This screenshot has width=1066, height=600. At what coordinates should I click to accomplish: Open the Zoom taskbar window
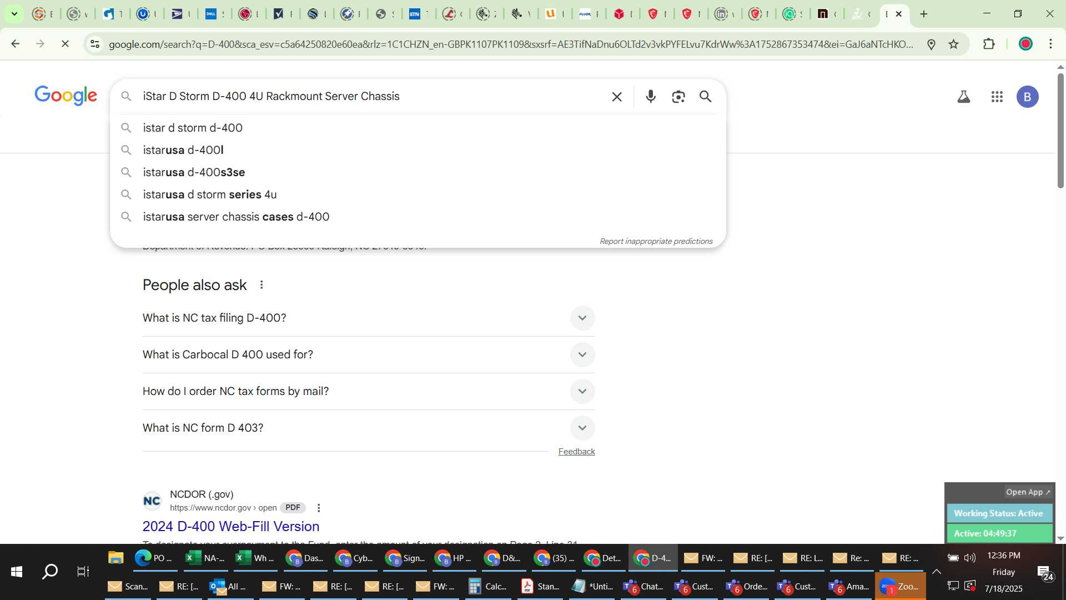[899, 587]
